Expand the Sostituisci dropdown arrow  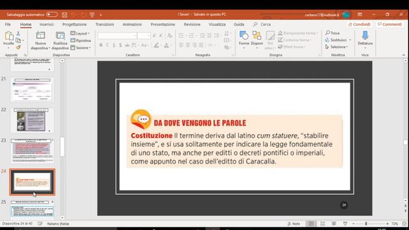[350, 40]
